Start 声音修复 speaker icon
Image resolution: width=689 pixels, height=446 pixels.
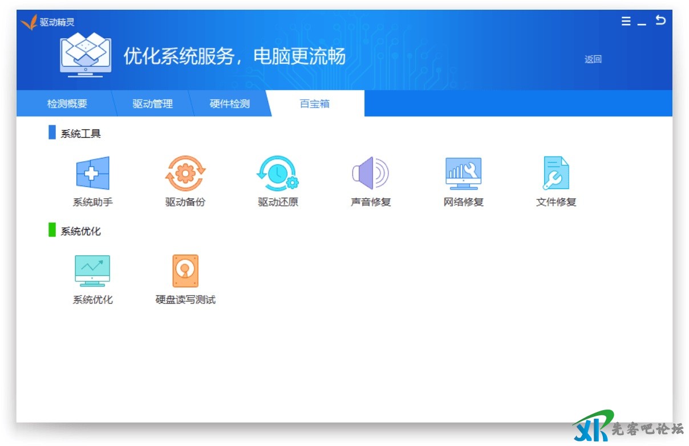tap(370, 174)
